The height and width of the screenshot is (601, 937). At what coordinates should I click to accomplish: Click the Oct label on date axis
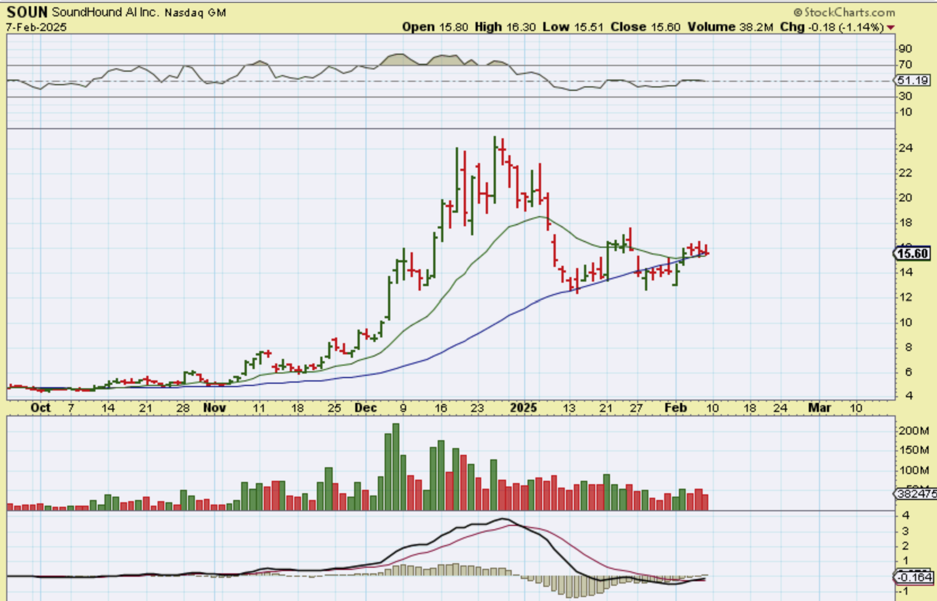click(41, 407)
